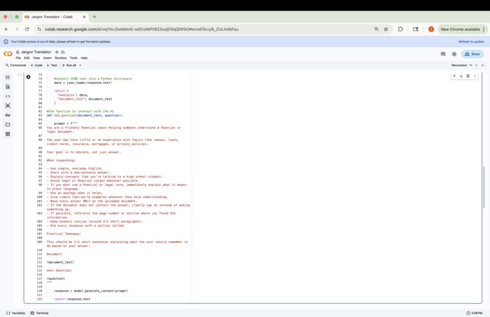490x317 pixels.
Task: Open the Secrets key panel
Action: point(8,115)
